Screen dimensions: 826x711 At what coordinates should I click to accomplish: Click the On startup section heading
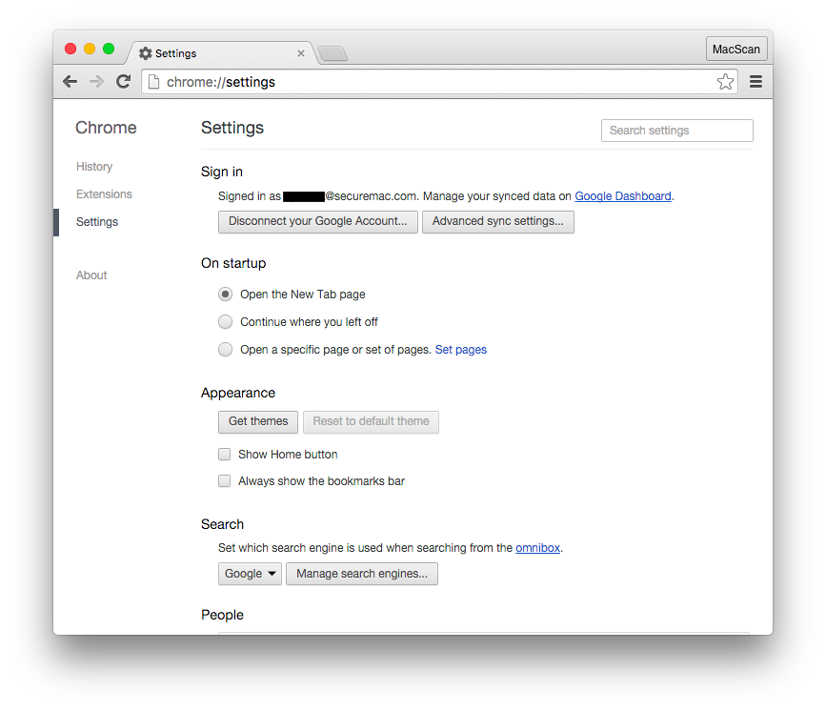233,263
